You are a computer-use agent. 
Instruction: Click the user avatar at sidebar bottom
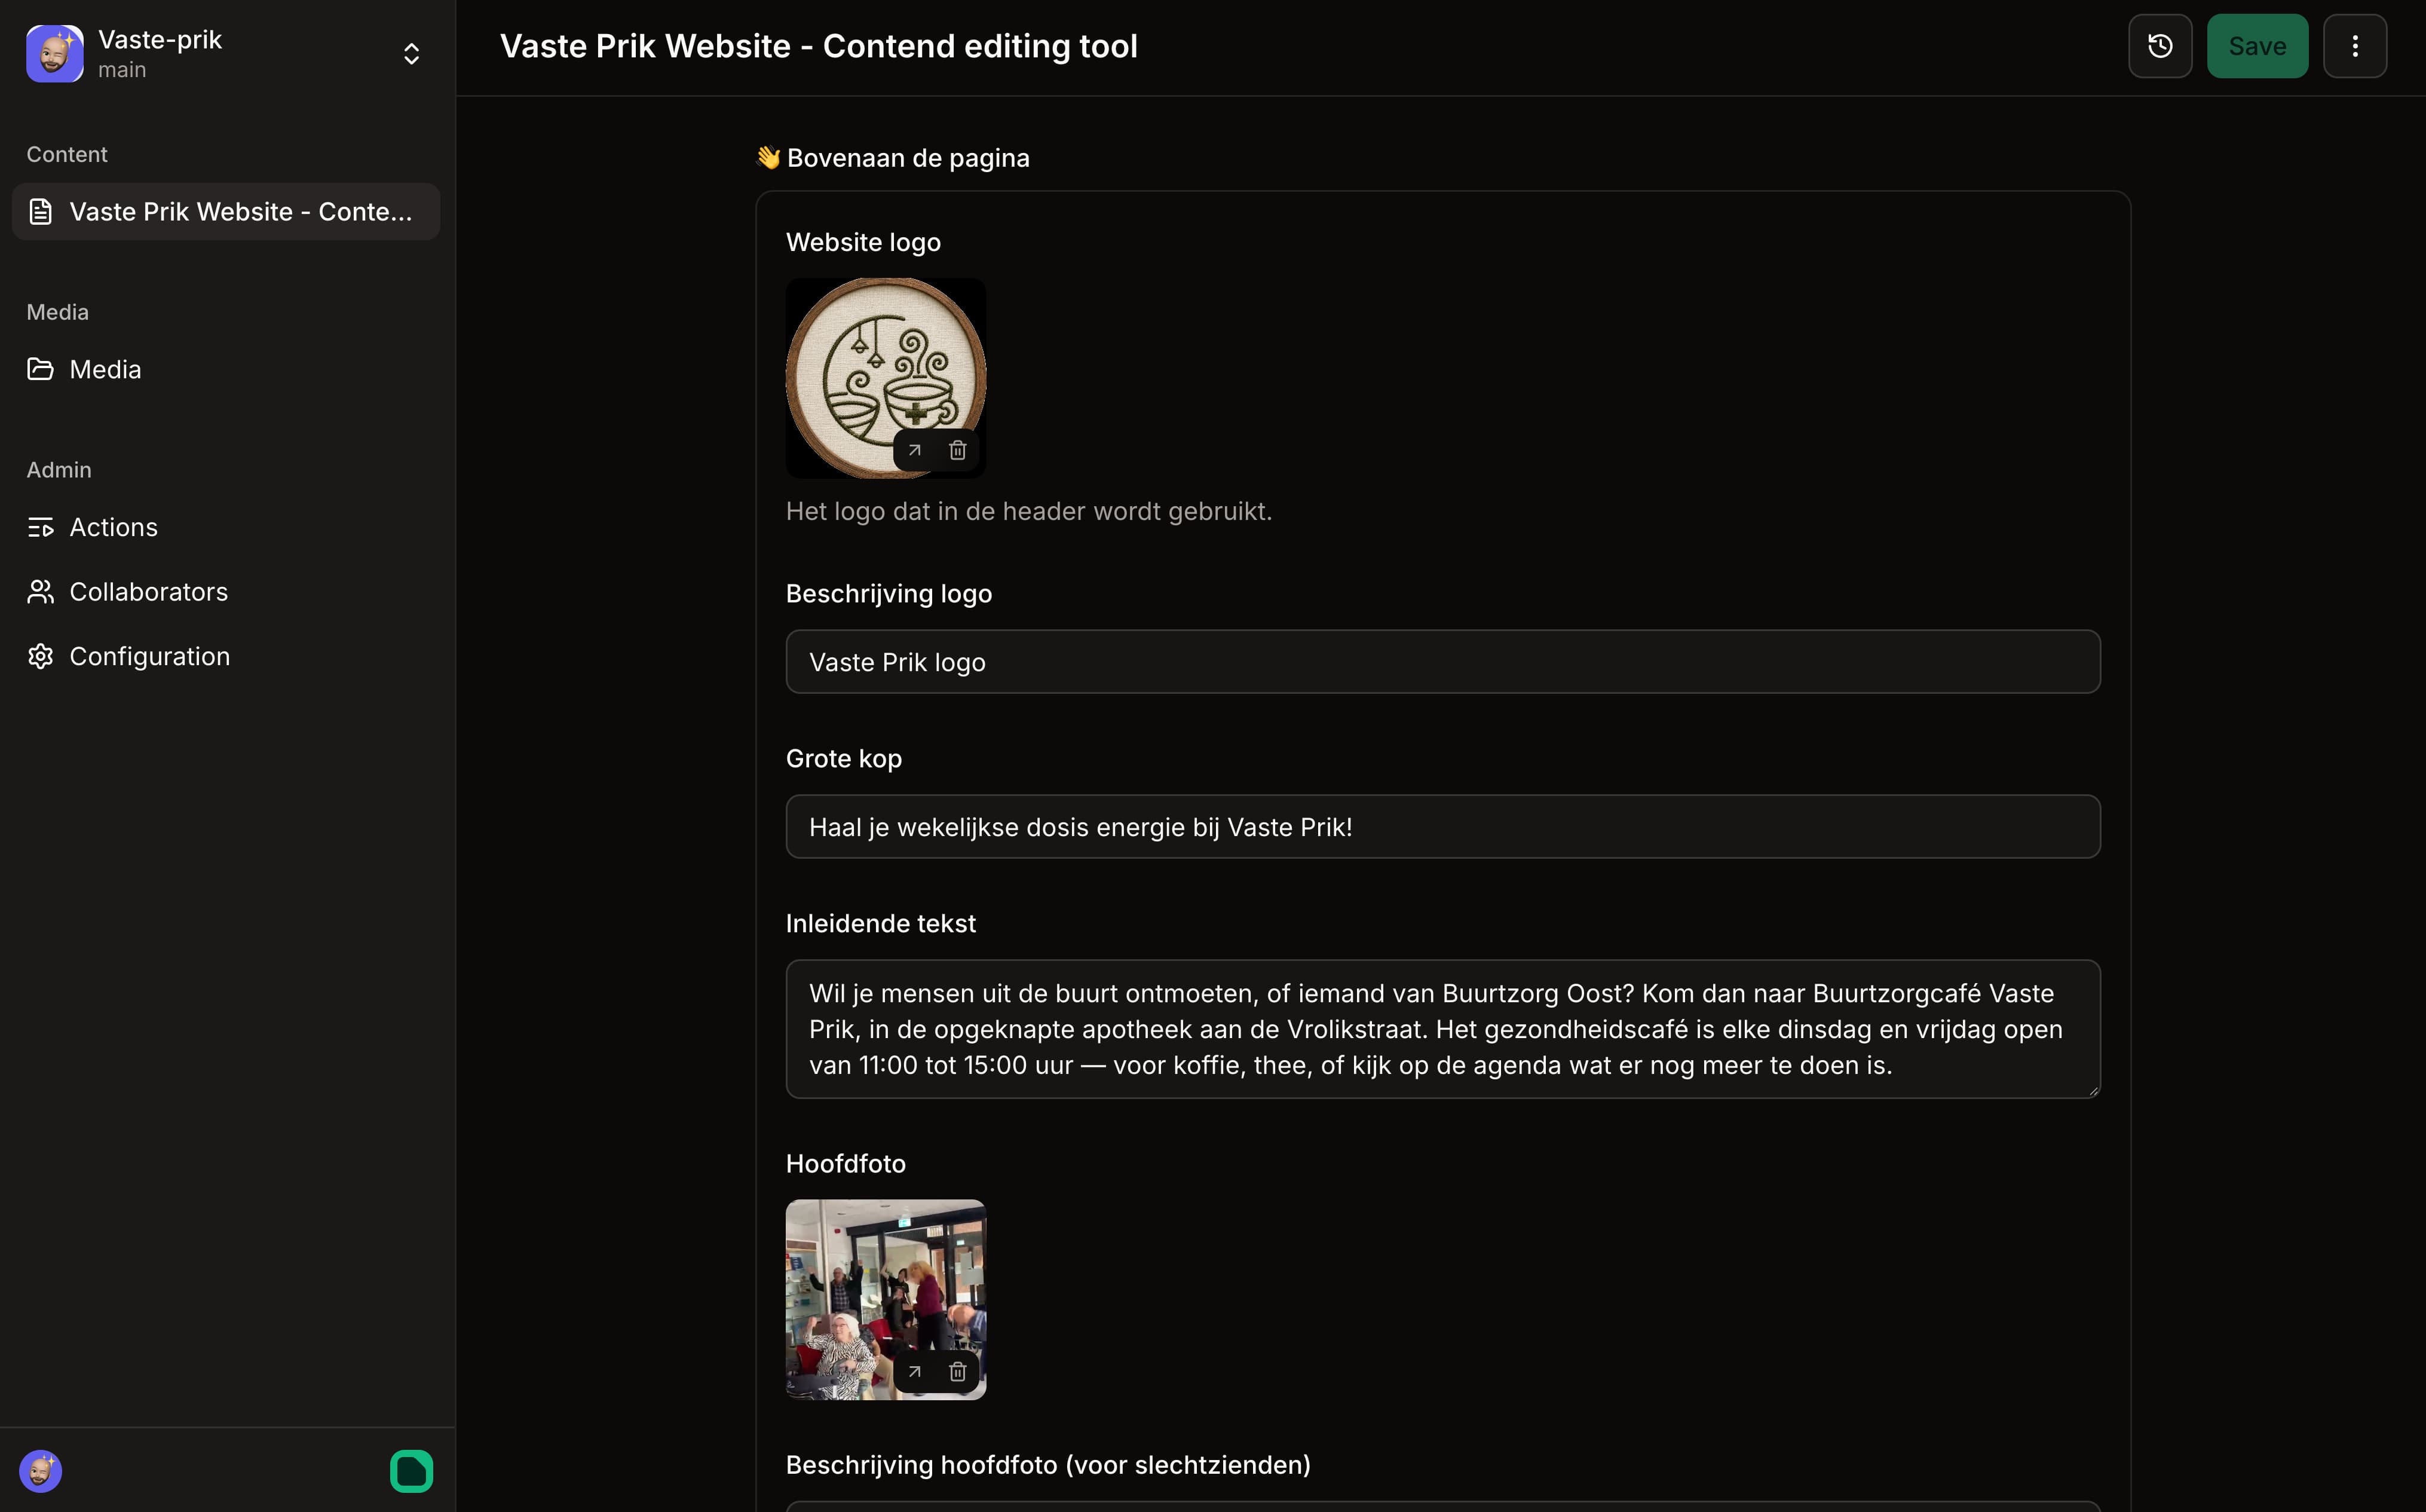tap(41, 1471)
